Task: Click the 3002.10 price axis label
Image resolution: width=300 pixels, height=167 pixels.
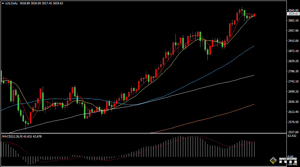Action: coord(293,21)
